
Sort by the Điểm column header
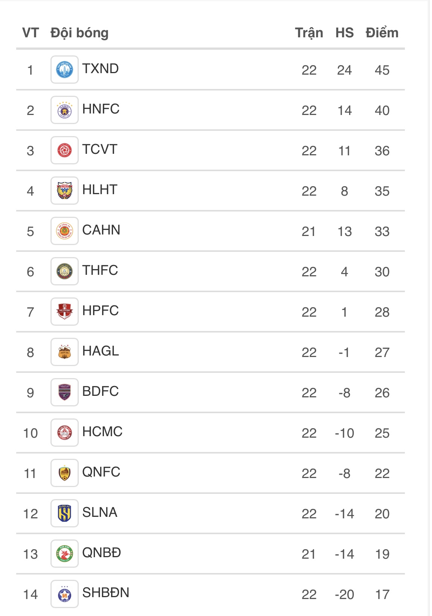(382, 33)
